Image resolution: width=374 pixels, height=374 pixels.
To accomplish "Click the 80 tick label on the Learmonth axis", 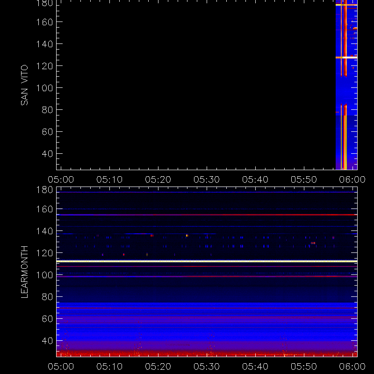I will [47, 297].
